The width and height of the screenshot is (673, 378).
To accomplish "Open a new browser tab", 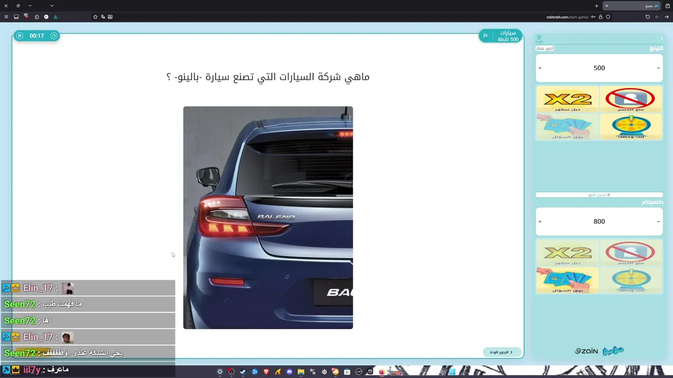I will click(596, 6).
